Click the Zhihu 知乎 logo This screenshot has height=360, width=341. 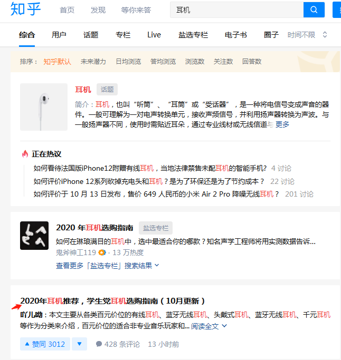[x=26, y=9]
